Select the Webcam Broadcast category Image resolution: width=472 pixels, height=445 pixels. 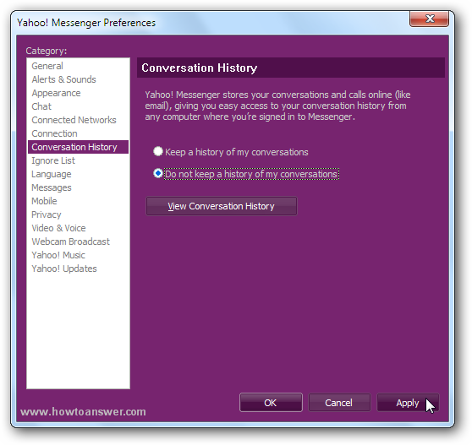[71, 241]
